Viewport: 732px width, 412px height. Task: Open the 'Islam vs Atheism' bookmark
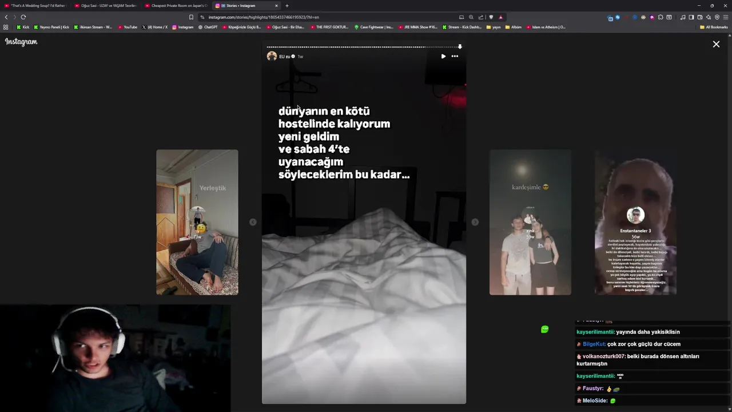coord(546,27)
